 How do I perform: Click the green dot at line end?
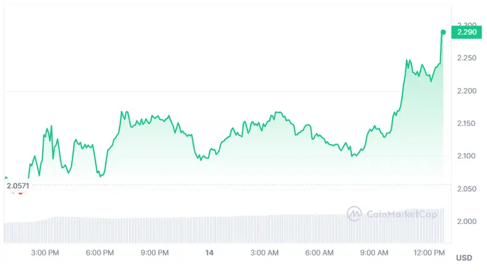pyautogui.click(x=443, y=32)
